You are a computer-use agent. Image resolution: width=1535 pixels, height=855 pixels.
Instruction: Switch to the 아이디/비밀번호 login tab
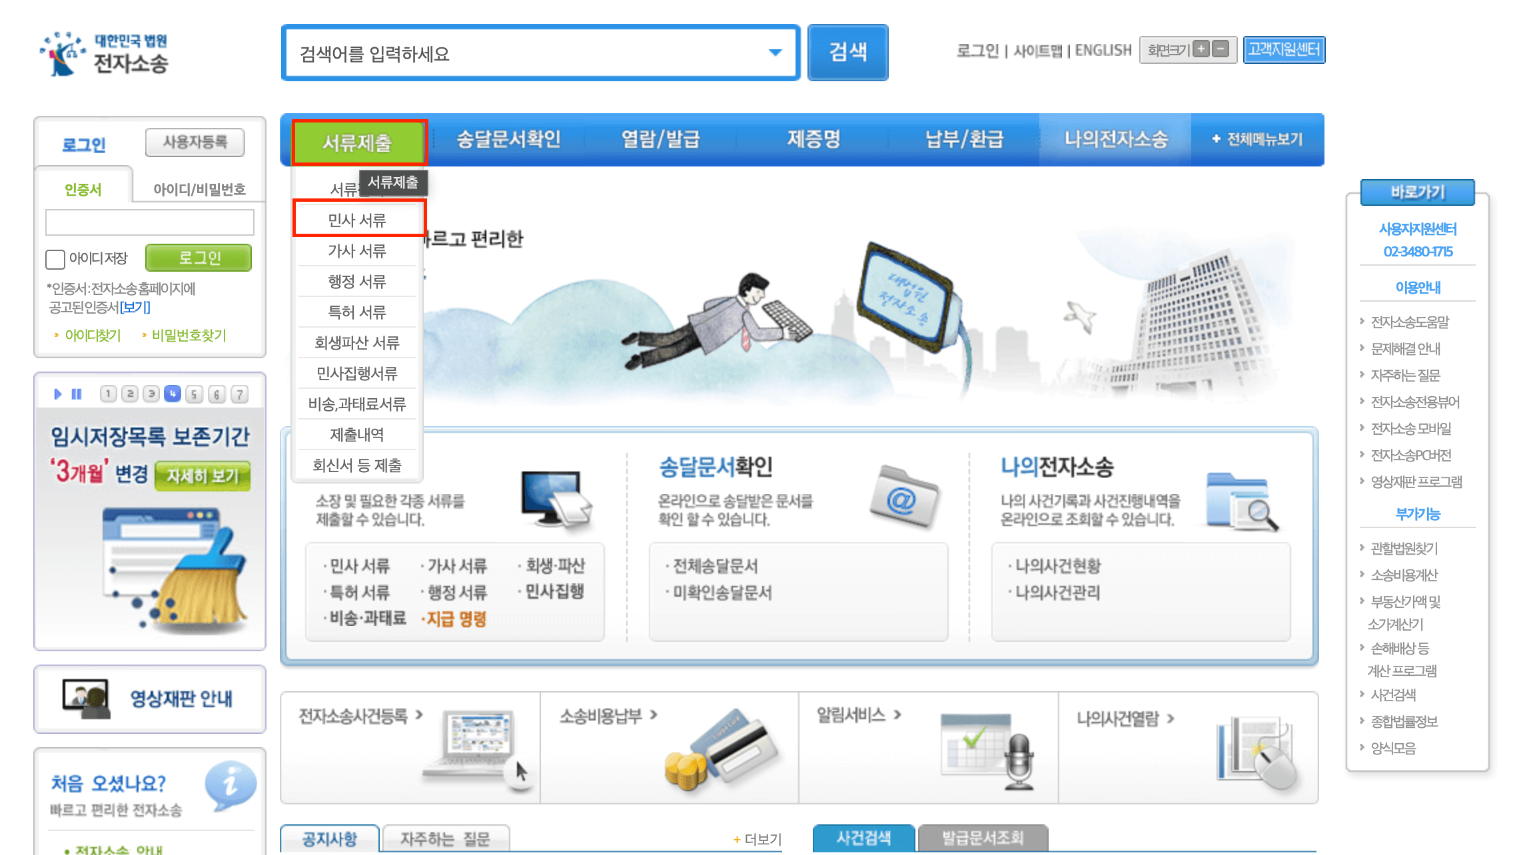(199, 190)
